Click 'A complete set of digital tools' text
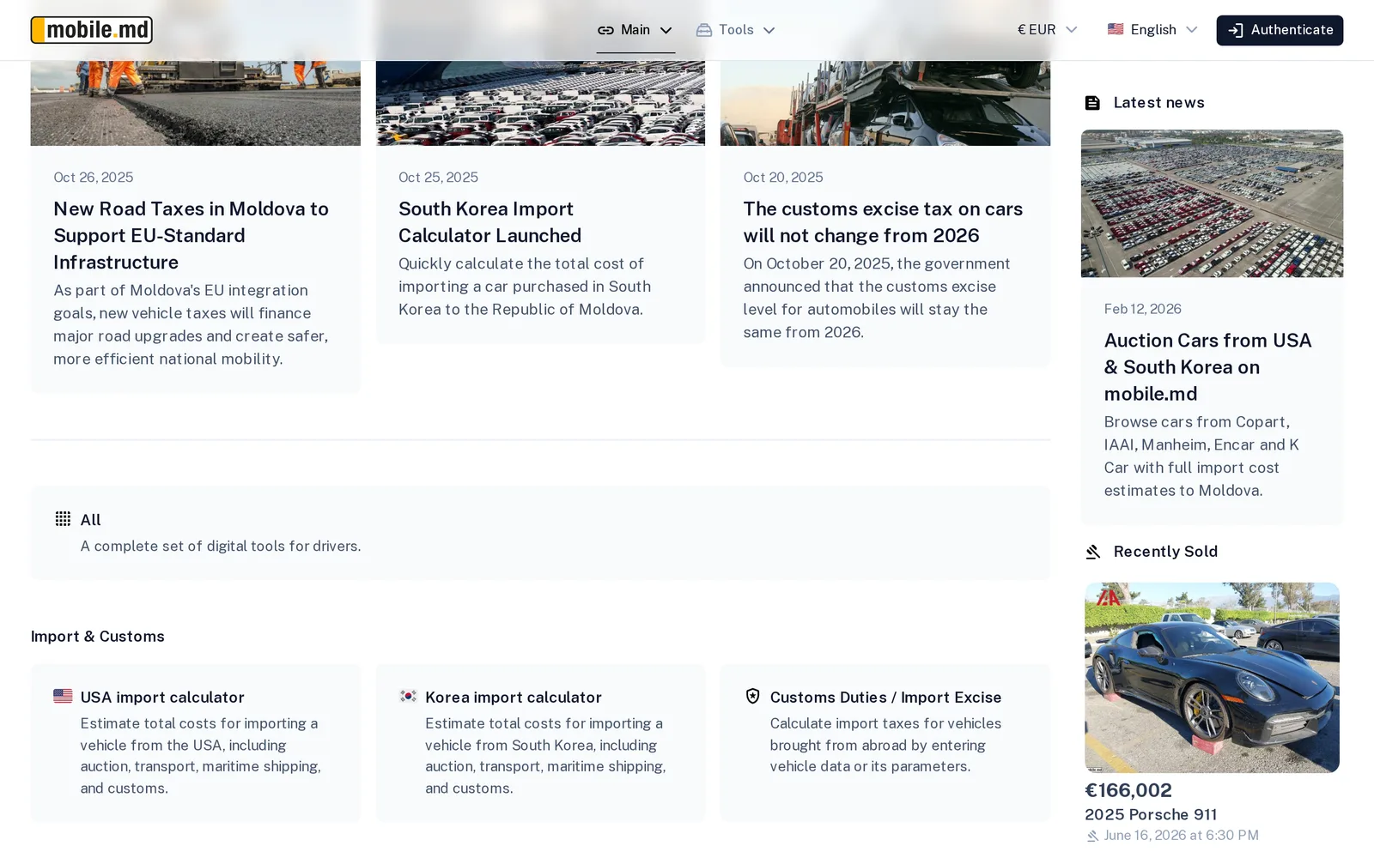Screen dimensions: 1374x858 pyautogui.click(x=221, y=547)
